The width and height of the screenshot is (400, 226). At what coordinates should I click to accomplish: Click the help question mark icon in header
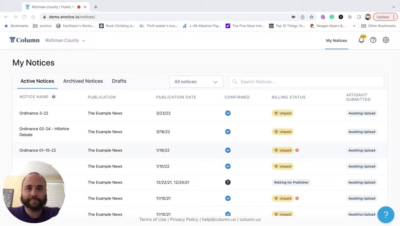point(373,40)
